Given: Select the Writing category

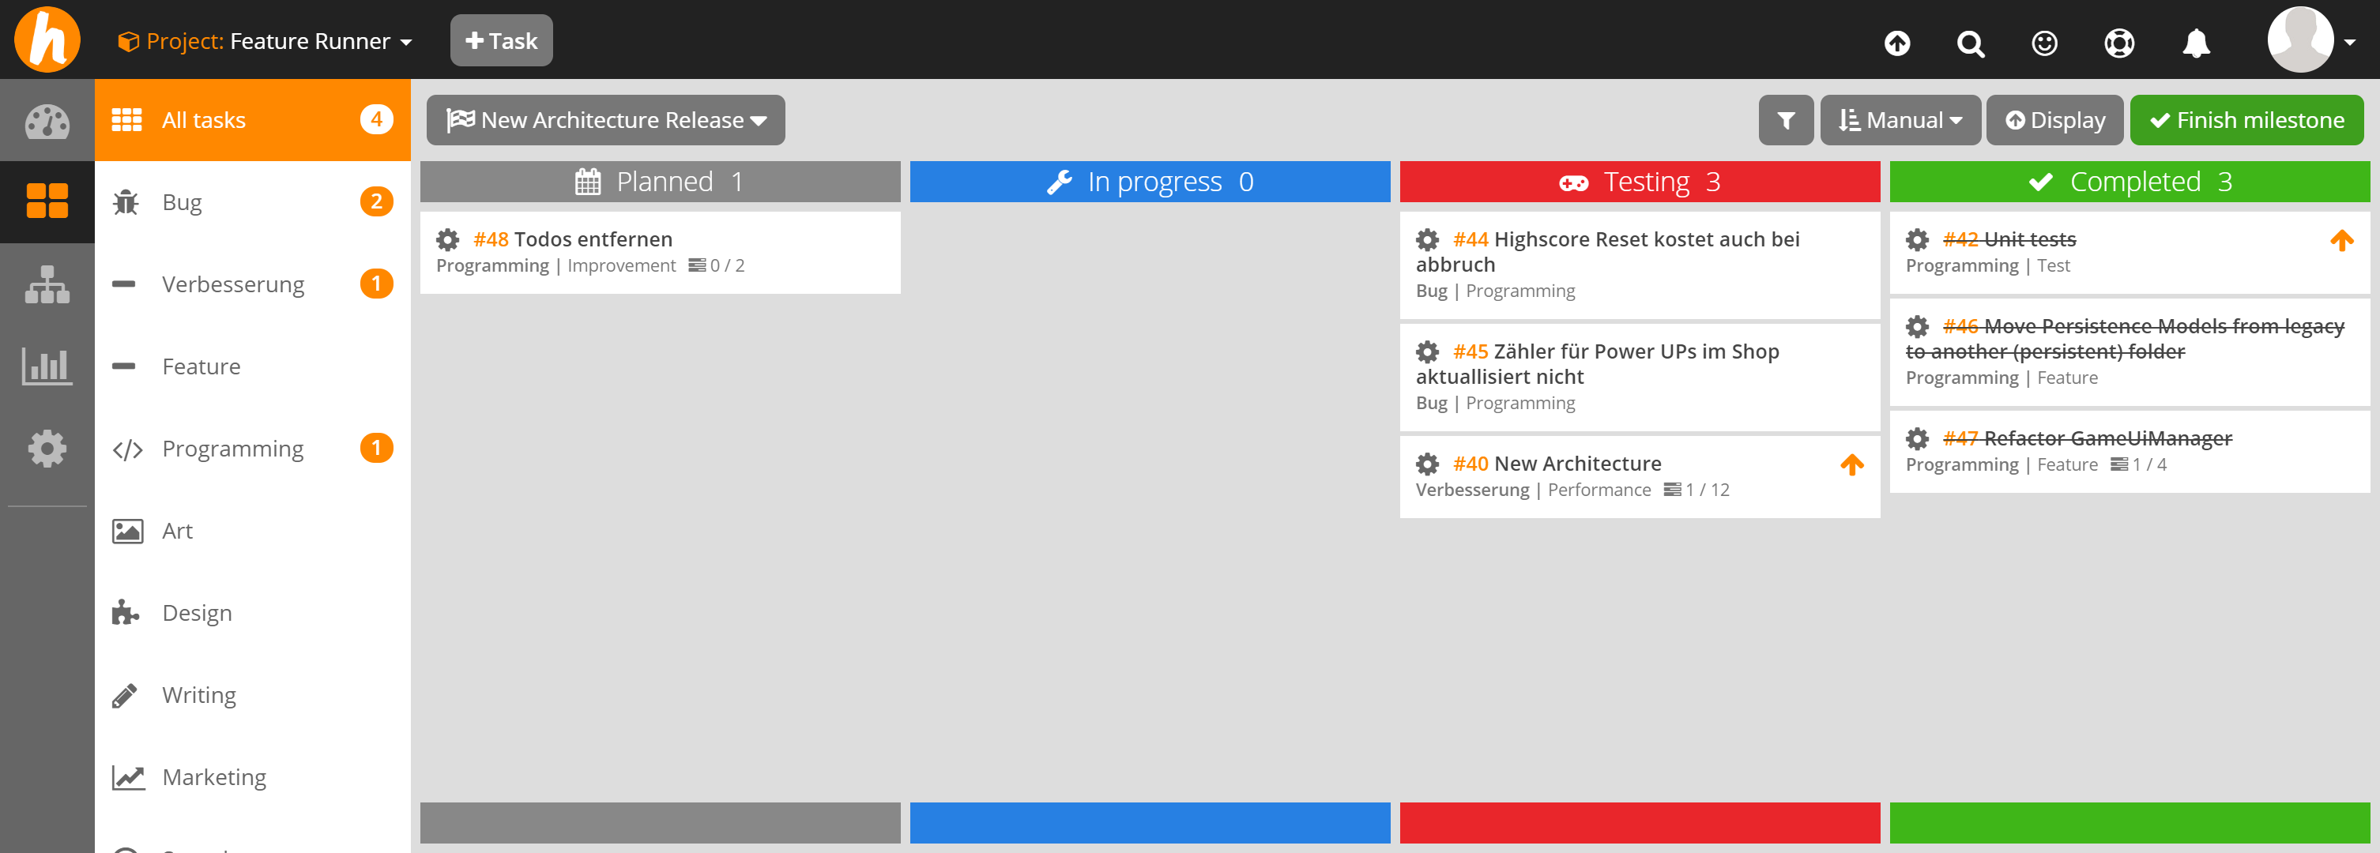Looking at the screenshot, I should point(252,694).
